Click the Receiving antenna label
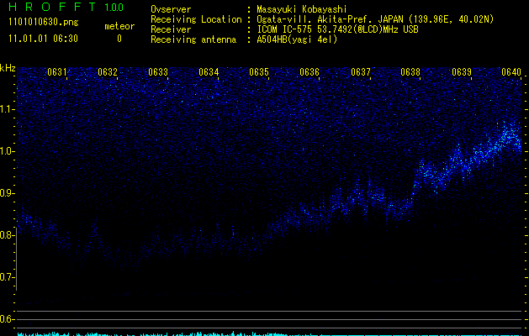The width and height of the screenshot is (529, 336). point(193,39)
